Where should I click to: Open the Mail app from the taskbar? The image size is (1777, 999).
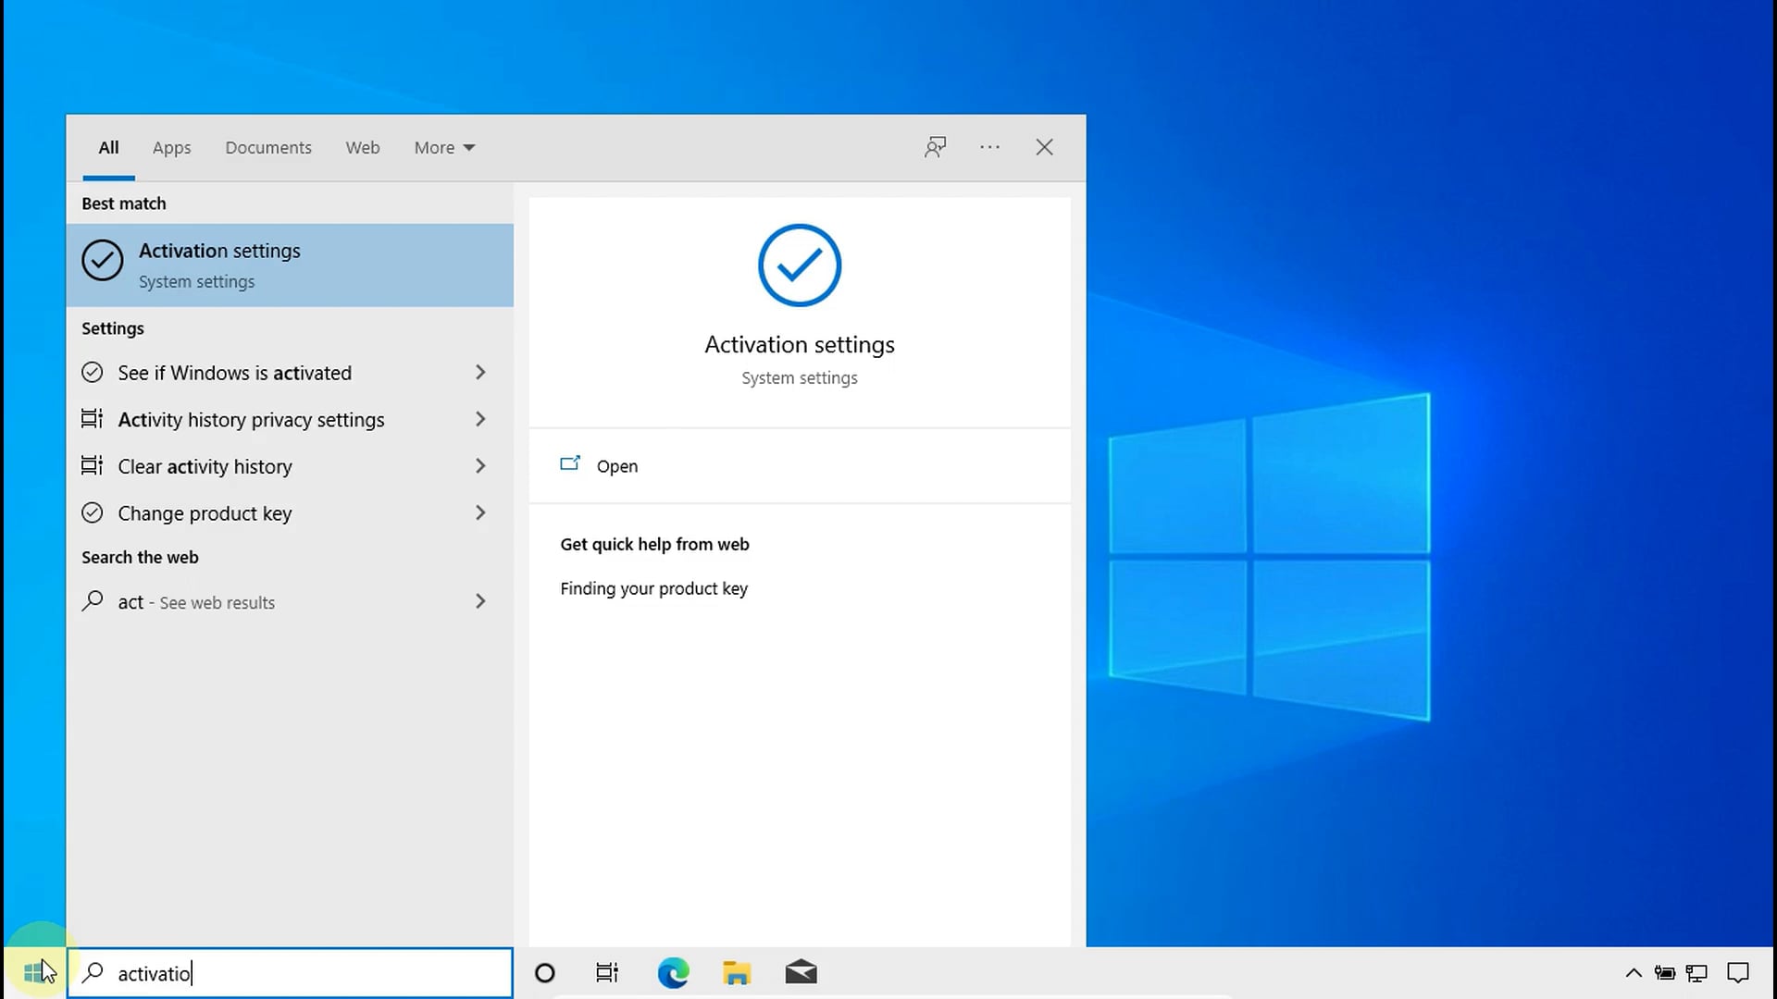pos(801,972)
